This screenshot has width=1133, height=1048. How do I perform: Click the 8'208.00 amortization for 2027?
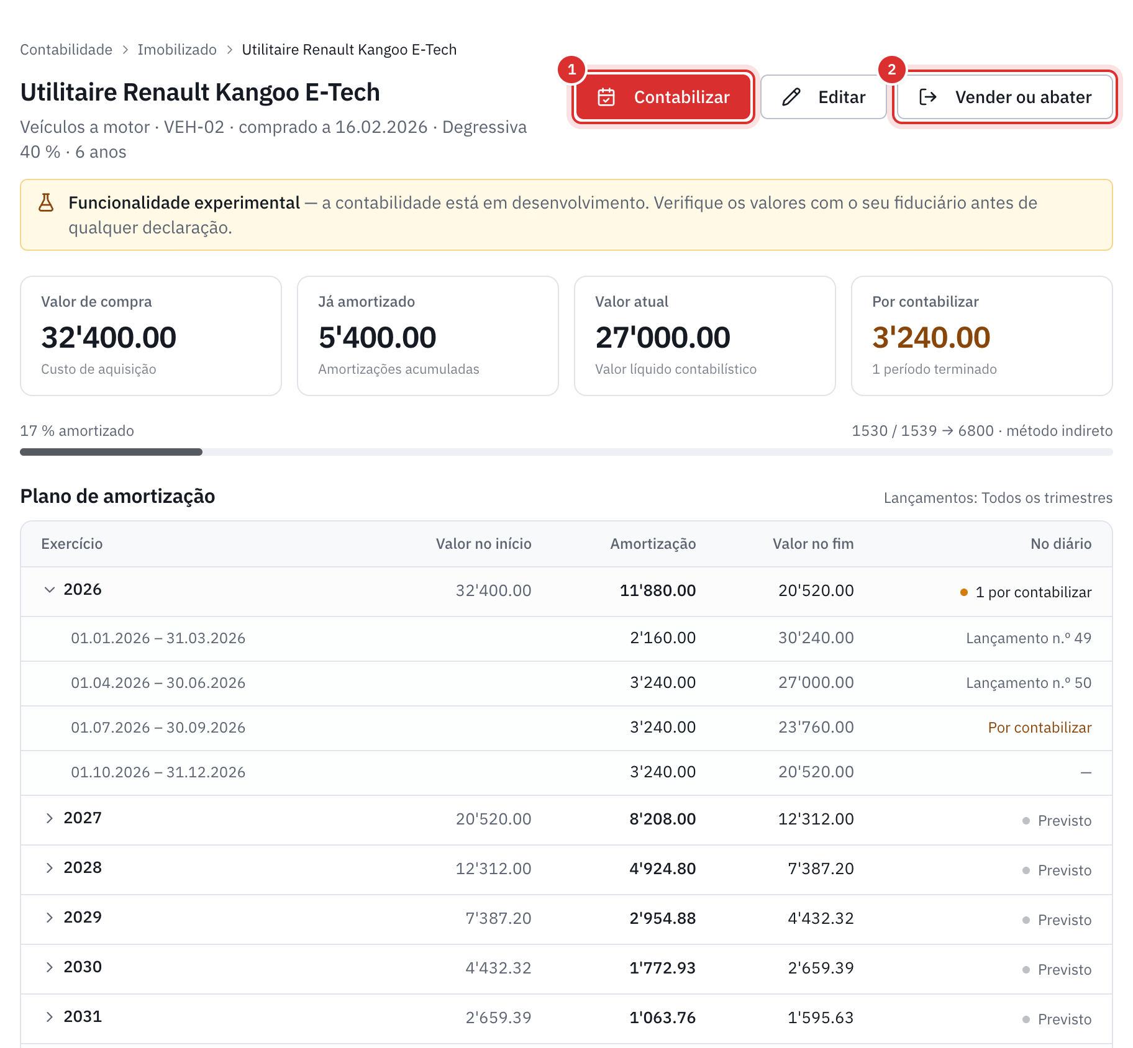point(663,819)
